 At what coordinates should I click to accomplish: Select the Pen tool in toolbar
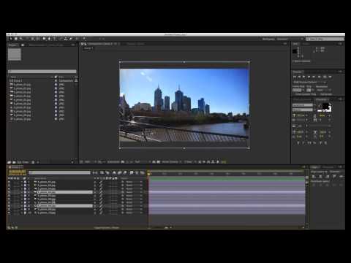pos(49,39)
